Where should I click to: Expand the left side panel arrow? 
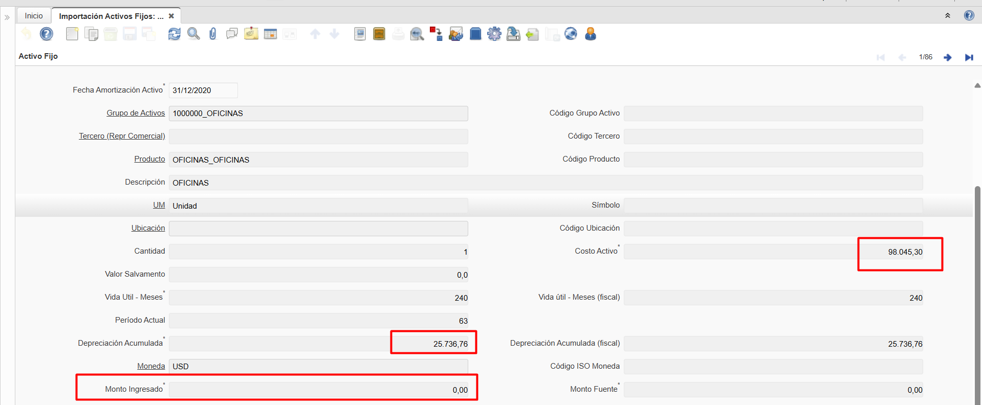pyautogui.click(x=7, y=17)
